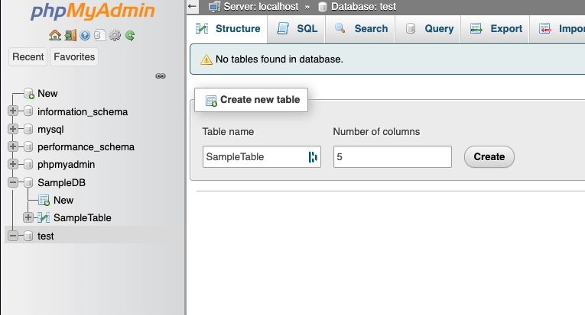The image size is (585, 315).
Task: Click the phpmyadmin database cylinder icon
Action: click(28, 164)
